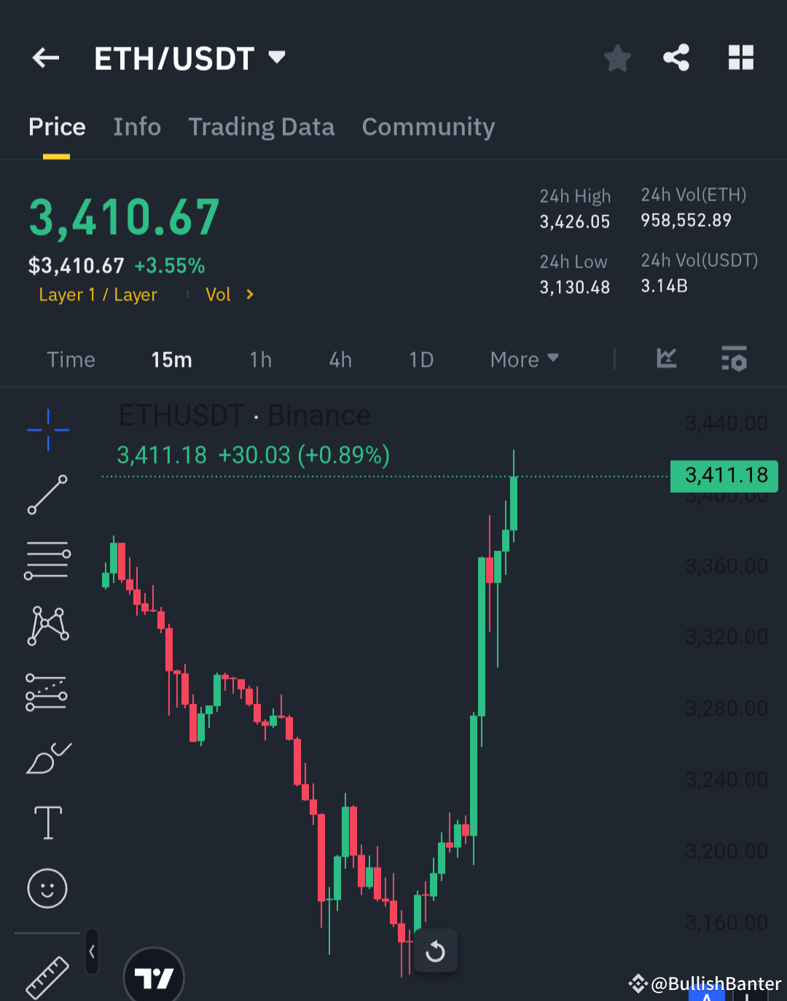Select the text annotation tool
Viewport: 787px width, 1001px height.
click(x=47, y=822)
